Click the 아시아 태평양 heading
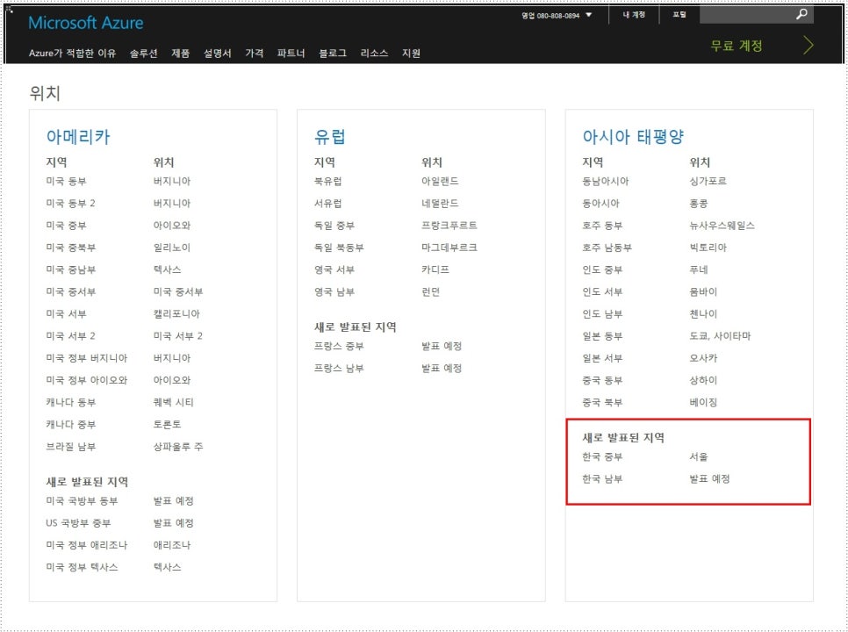 pyautogui.click(x=633, y=137)
